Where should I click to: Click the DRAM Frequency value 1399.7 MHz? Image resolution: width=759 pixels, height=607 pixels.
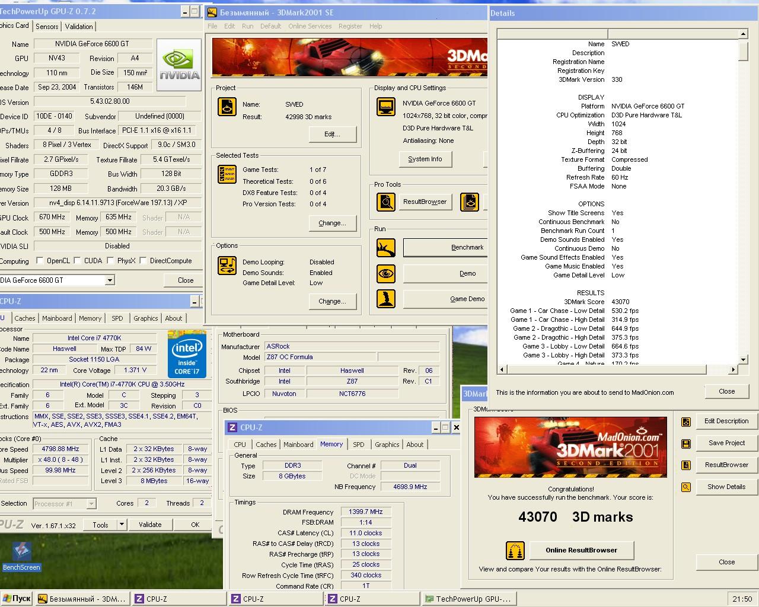point(366,512)
